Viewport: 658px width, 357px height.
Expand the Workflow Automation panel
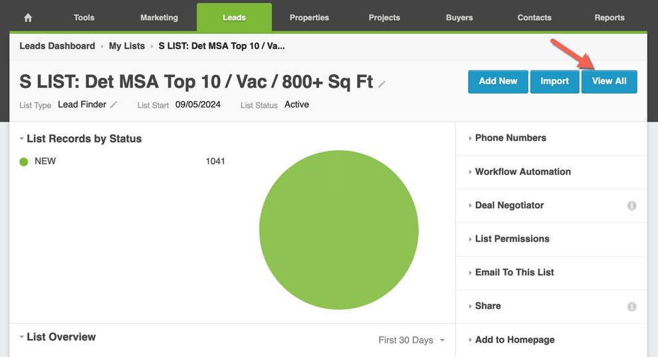point(522,172)
